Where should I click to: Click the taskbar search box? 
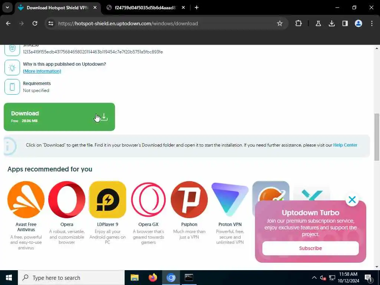[x=71, y=278]
